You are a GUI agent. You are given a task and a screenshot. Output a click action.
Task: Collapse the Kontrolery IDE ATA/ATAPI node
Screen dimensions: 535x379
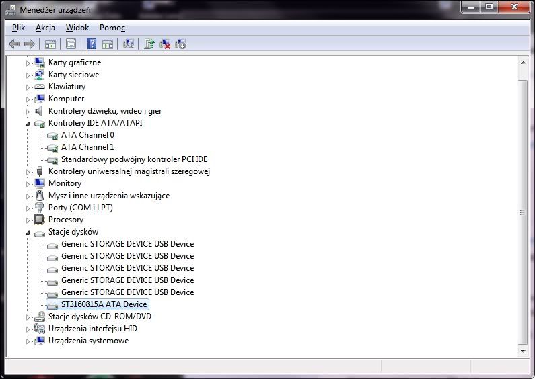point(28,124)
